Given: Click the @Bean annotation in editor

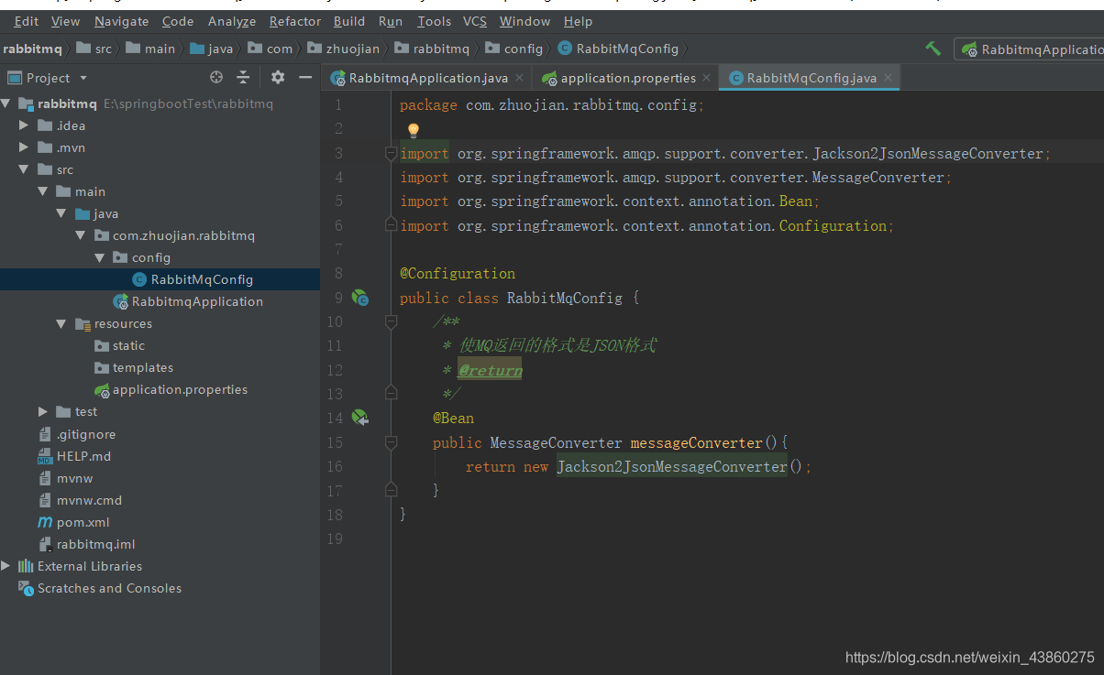Looking at the screenshot, I should [x=454, y=418].
